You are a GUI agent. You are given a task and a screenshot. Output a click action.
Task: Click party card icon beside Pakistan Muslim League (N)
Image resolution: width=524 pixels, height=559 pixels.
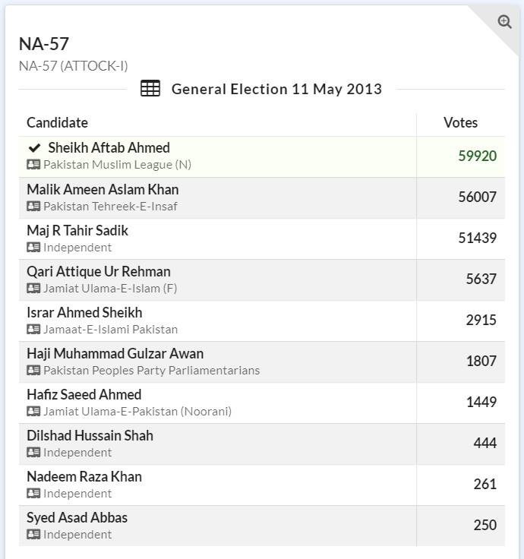(x=33, y=165)
